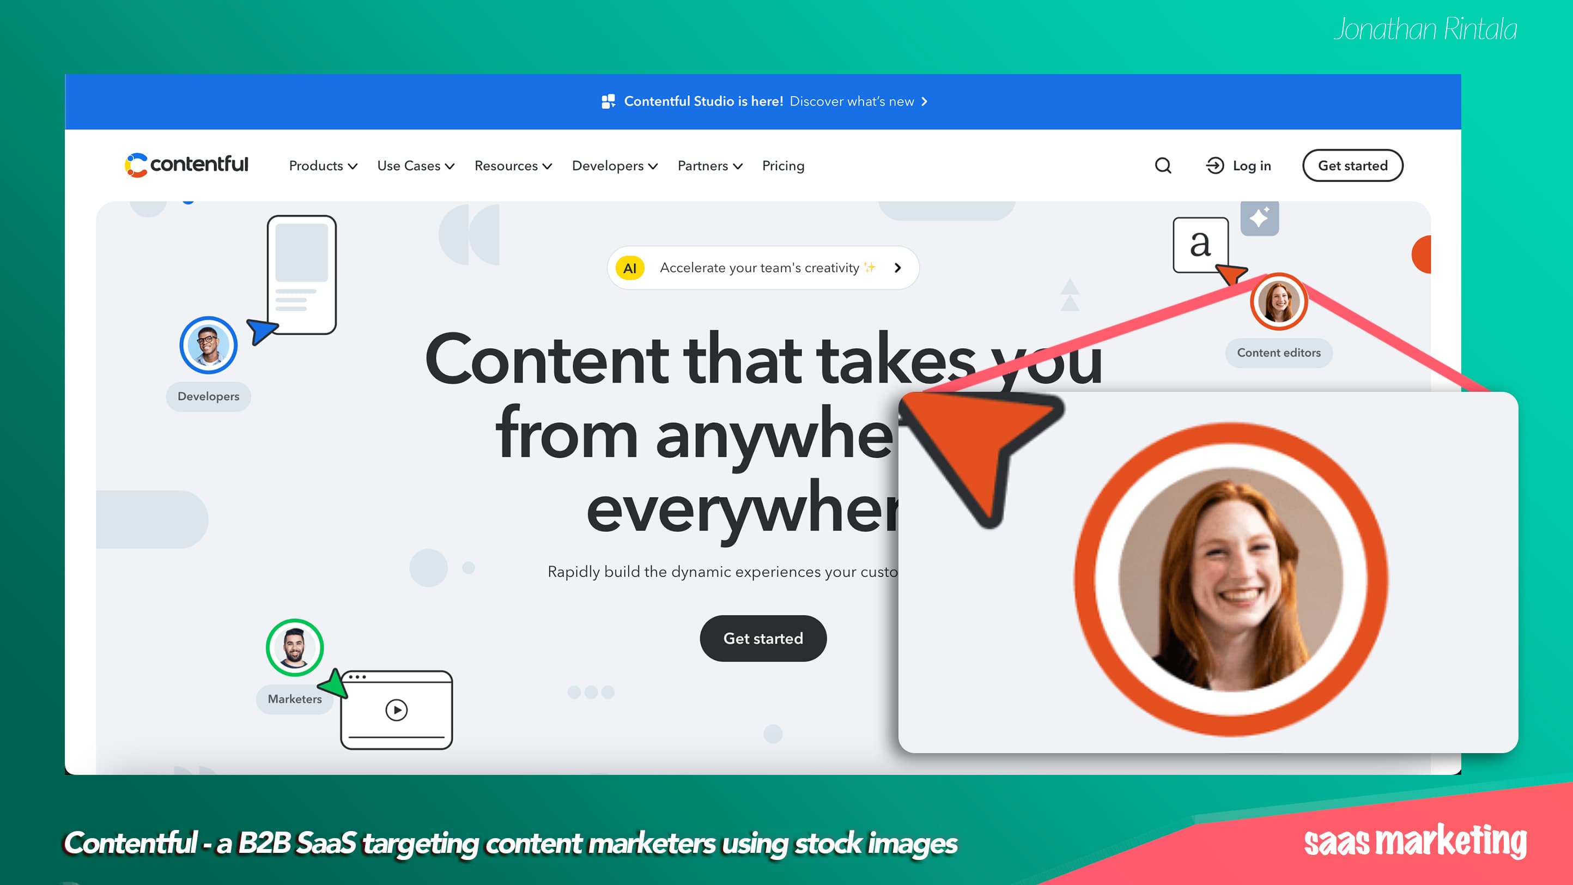Viewport: 1573px width, 885px height.
Task: Open the Resources dropdown menu
Action: pos(513,166)
